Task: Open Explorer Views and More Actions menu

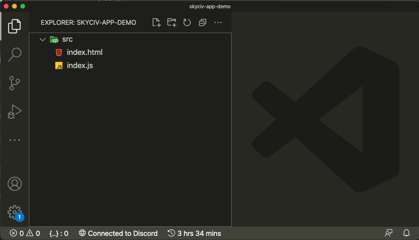Action: coord(218,23)
